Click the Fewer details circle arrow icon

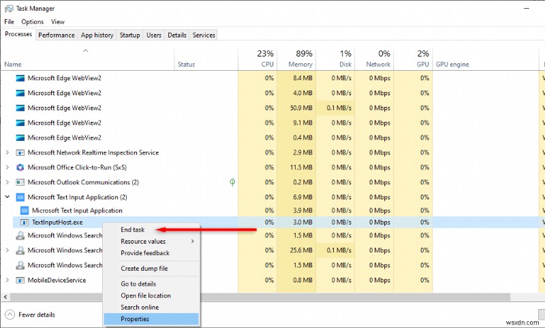click(x=10, y=314)
